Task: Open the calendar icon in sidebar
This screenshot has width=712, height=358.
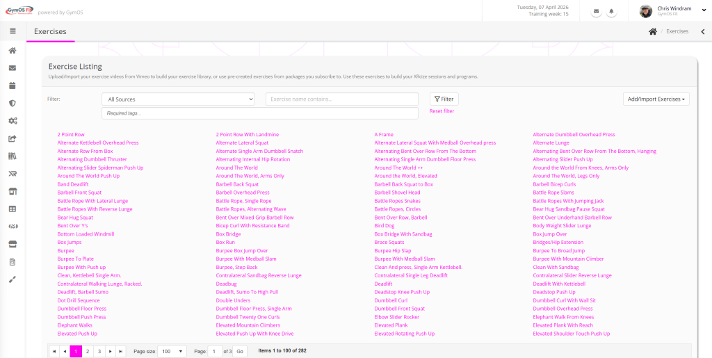Action: (x=13, y=86)
